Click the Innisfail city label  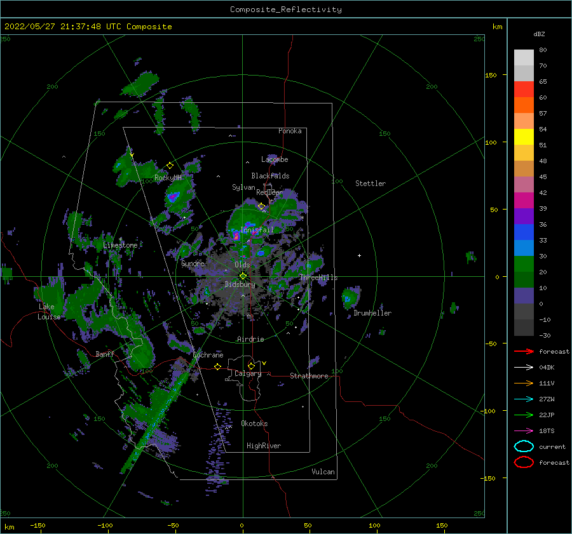[x=257, y=230]
